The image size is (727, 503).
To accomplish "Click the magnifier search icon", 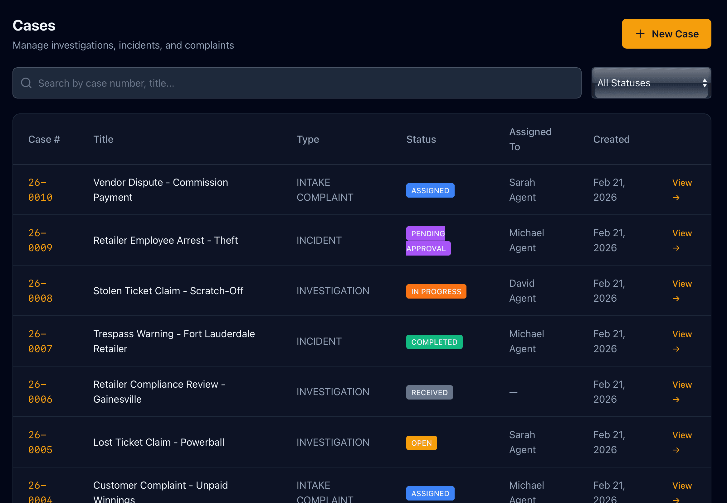I will click(26, 83).
